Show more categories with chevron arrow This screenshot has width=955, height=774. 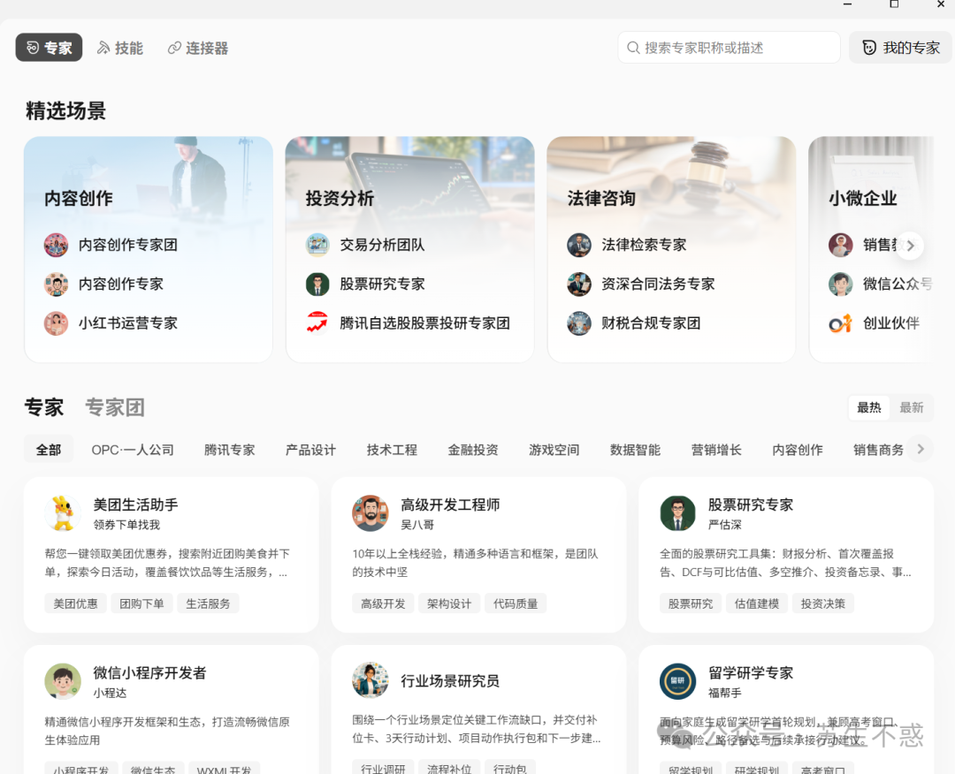tap(921, 449)
